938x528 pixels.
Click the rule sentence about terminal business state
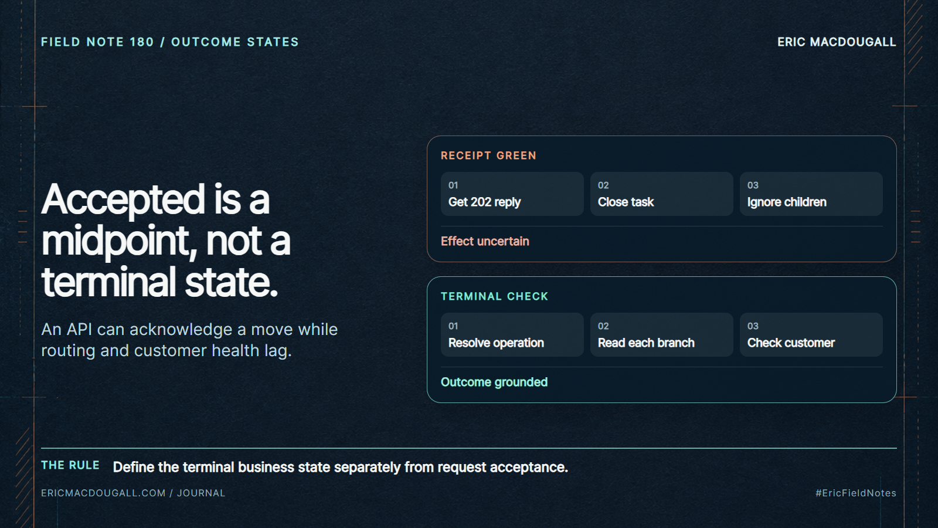[x=340, y=467]
